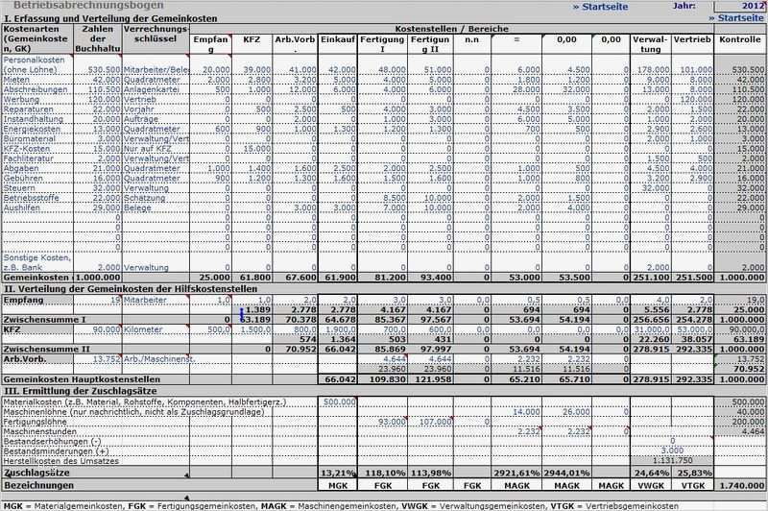Click the 13,21% Zuschlagsatz cell
The width and height of the screenshot is (768, 511).
(338, 474)
